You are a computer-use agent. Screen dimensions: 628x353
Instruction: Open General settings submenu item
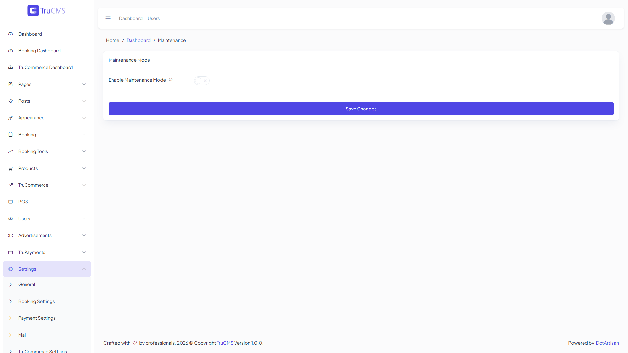coord(47,284)
